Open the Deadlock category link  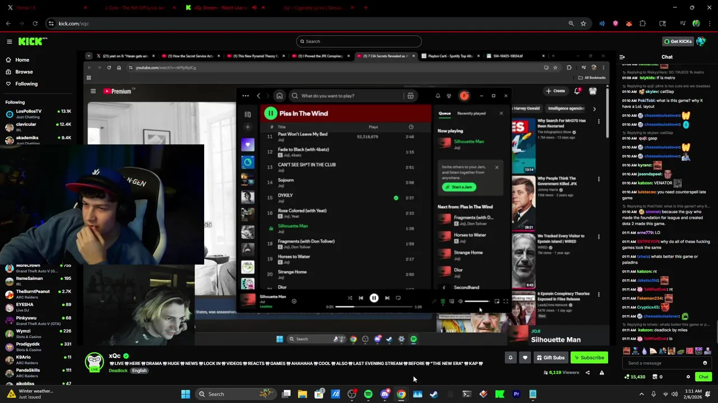coord(118,371)
